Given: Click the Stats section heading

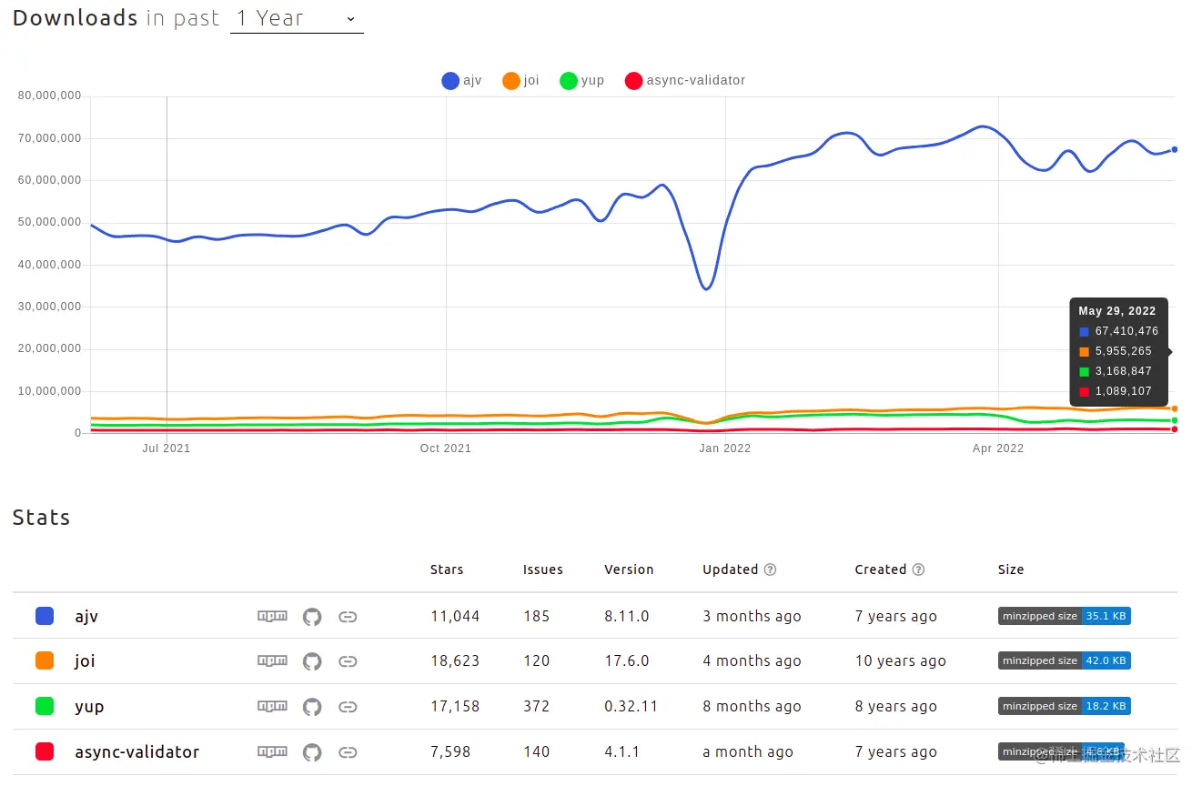Looking at the screenshot, I should [41, 518].
